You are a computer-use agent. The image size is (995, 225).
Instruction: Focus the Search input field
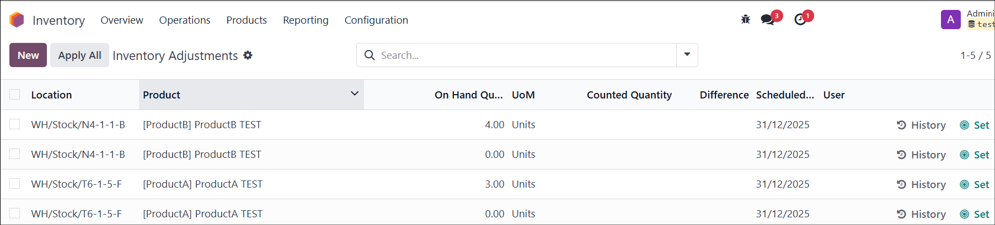point(527,55)
